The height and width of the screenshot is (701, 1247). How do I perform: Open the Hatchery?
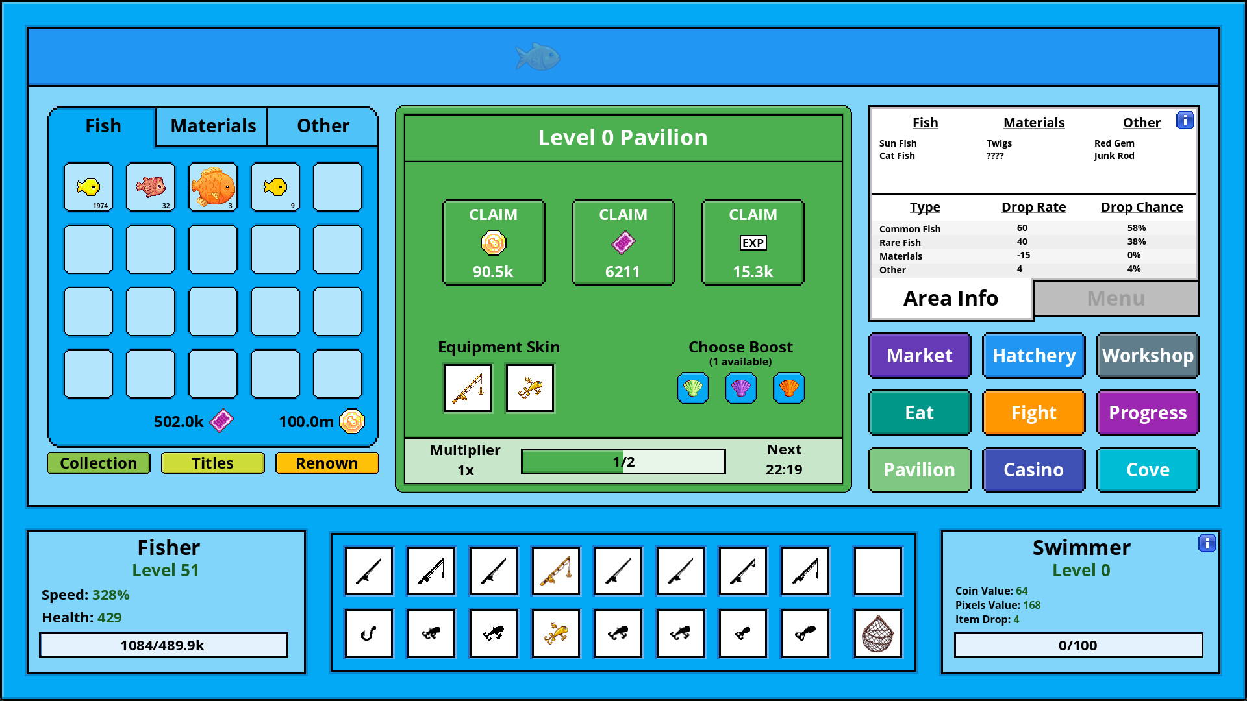point(1033,356)
